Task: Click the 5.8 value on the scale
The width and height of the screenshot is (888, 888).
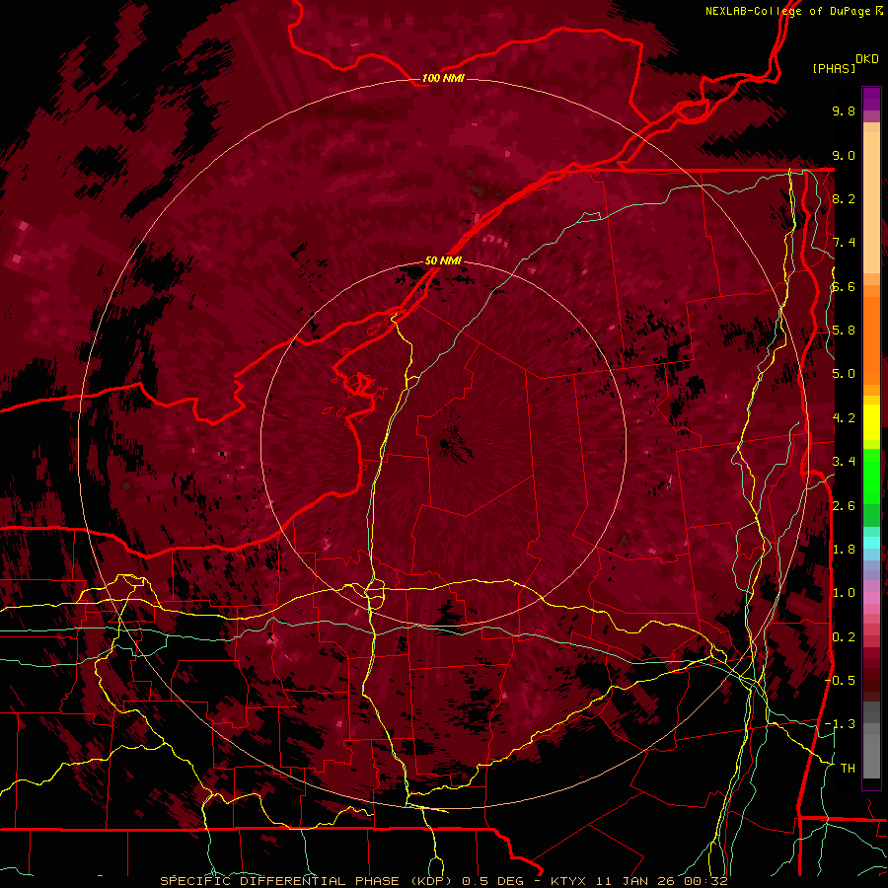Action: click(x=844, y=331)
